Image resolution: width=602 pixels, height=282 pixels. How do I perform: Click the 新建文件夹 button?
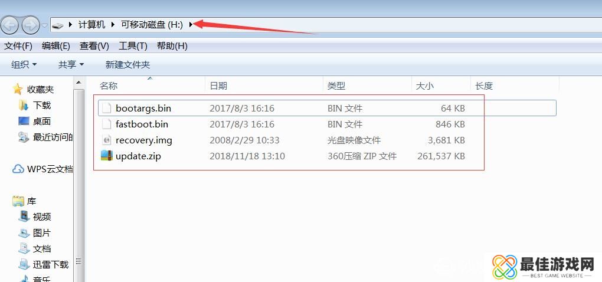[x=127, y=65]
